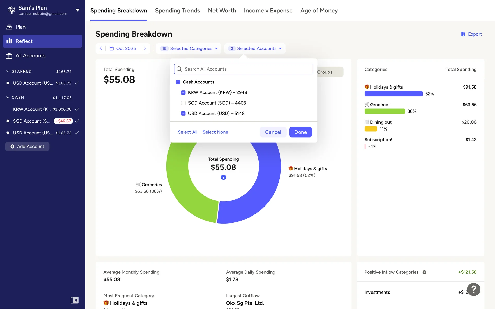Screen dimensions: 495x309
Task: Switch to the Spending Trends tab
Action: point(177,11)
